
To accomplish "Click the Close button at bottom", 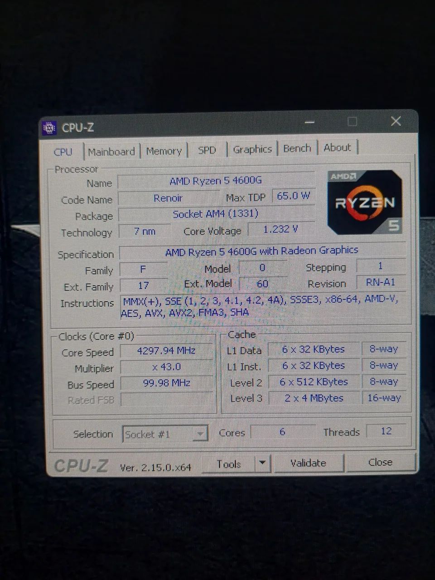I will [381, 462].
